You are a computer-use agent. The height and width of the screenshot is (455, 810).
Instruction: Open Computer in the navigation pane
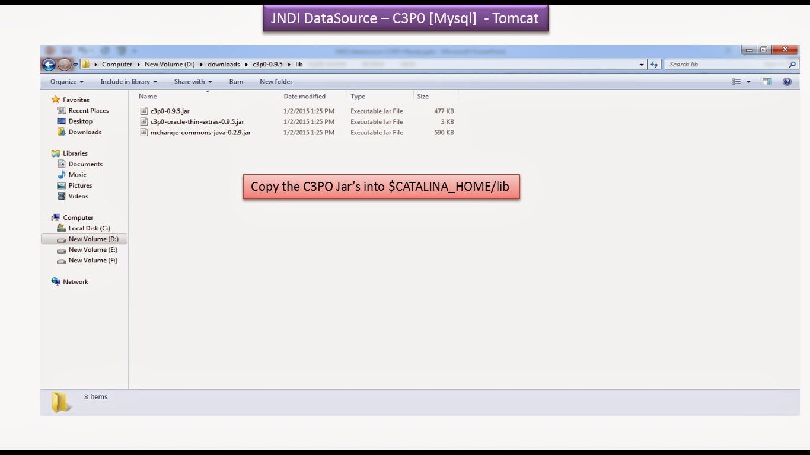[x=78, y=217]
